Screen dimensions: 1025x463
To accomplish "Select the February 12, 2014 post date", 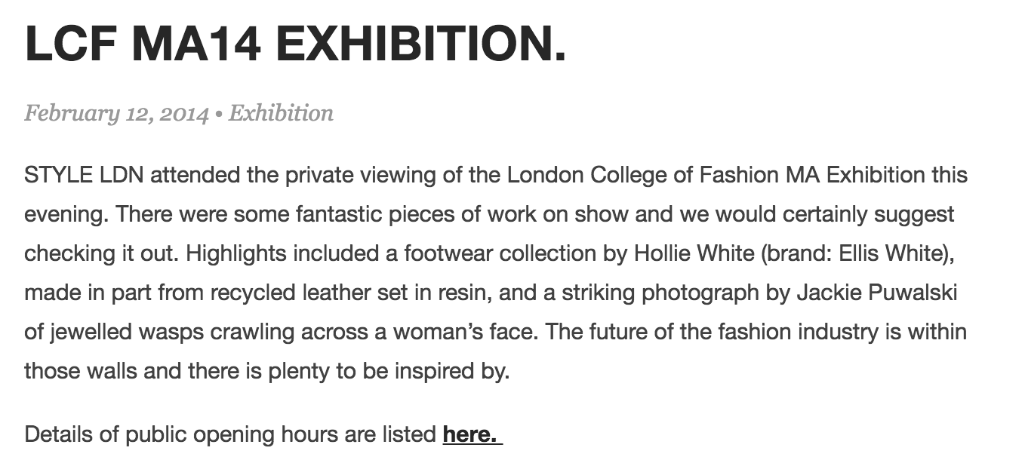I will (x=116, y=114).
